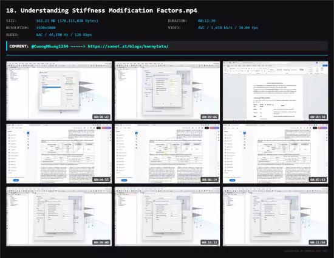Open the PDF page thumbnail at 00:04:55

tap(59, 154)
